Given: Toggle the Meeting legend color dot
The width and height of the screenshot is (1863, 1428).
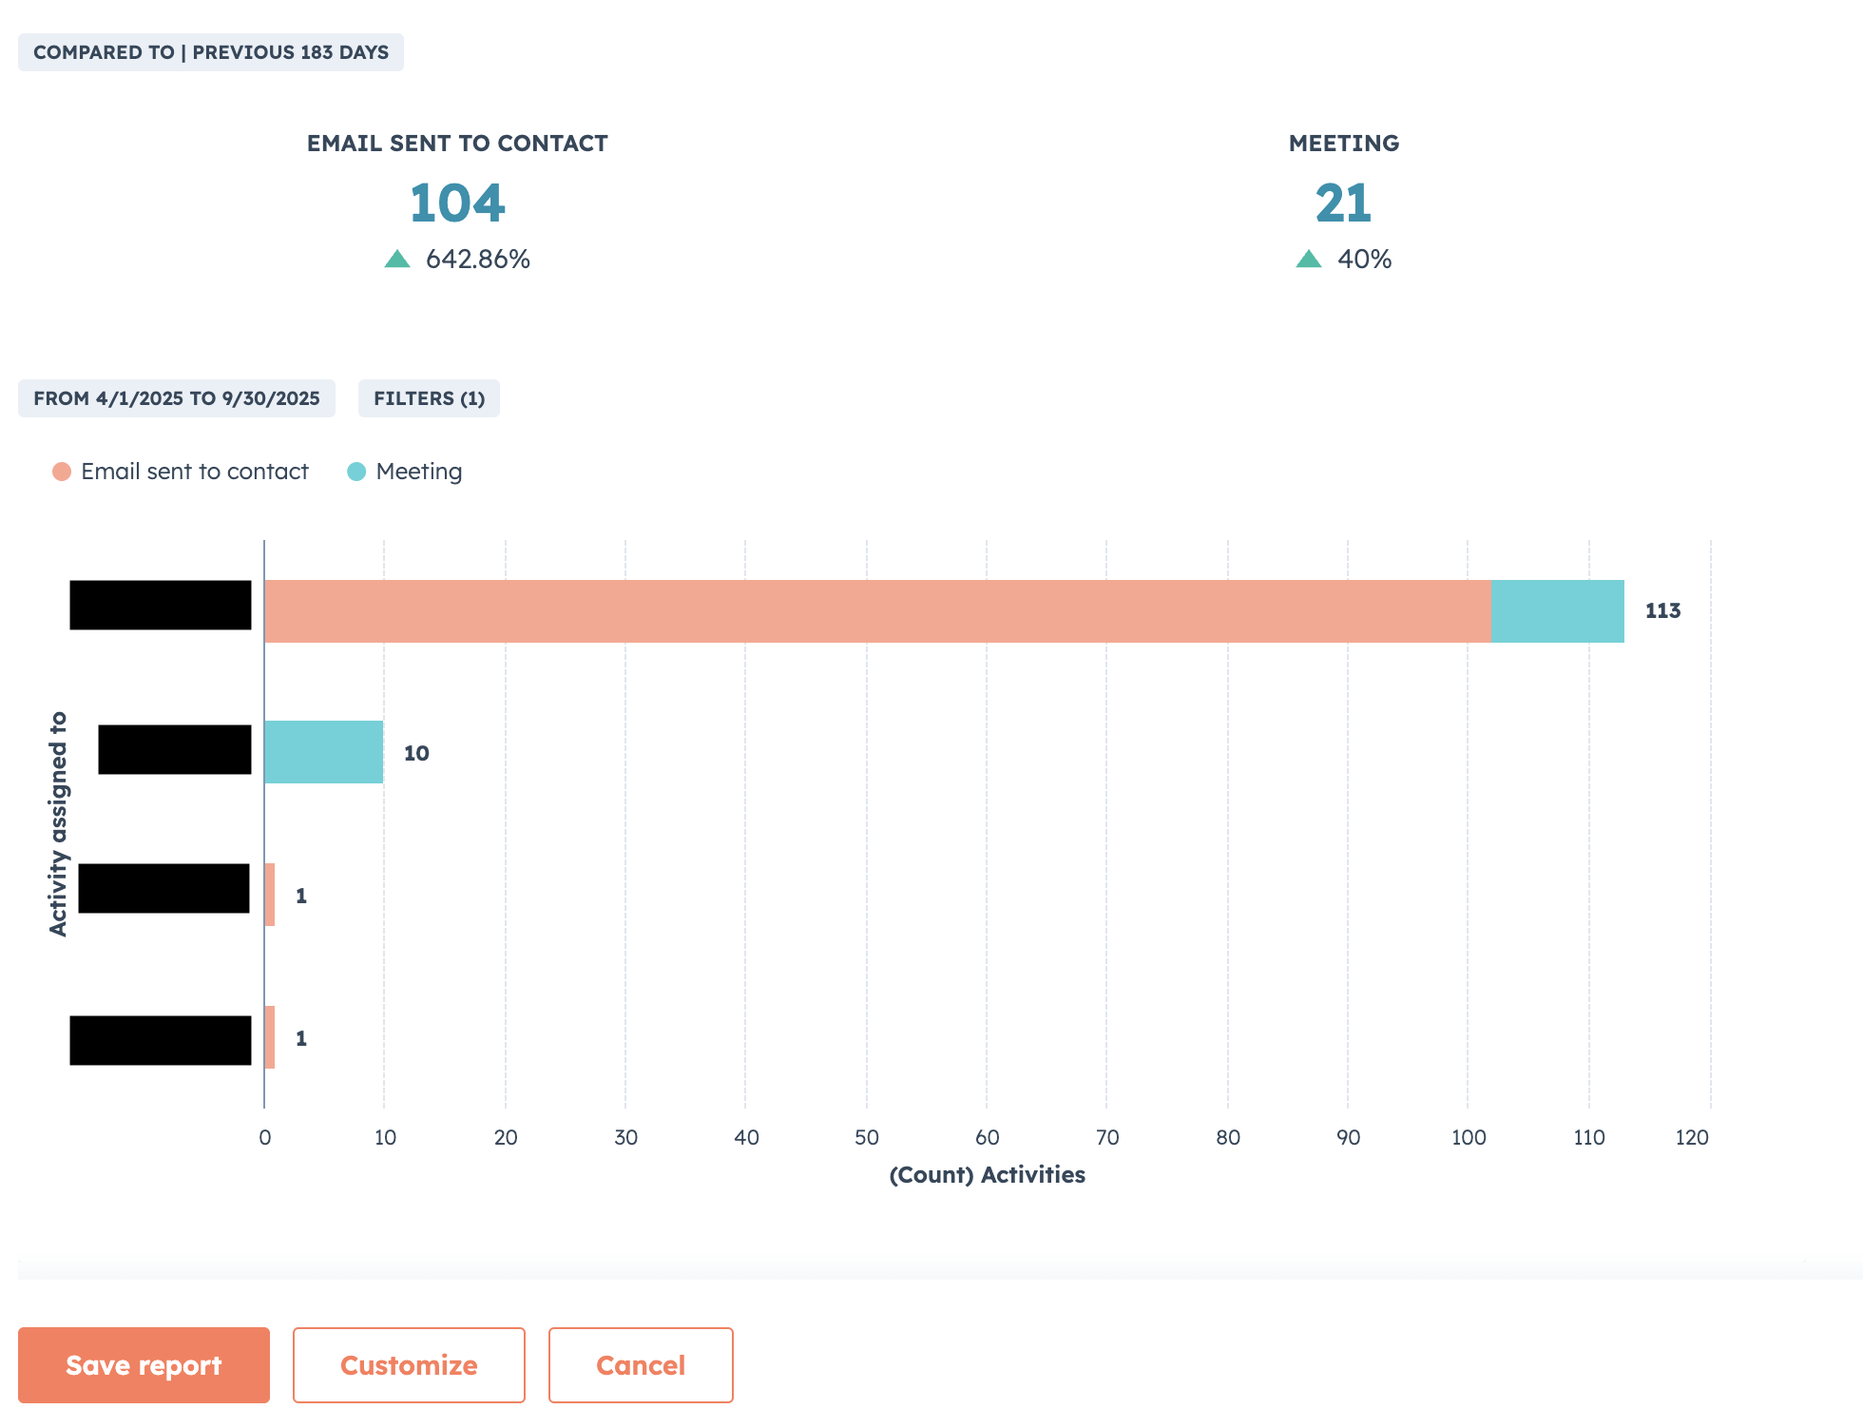Looking at the screenshot, I should point(356,472).
